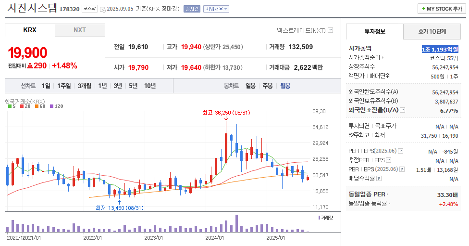469x246 pixels.
Task: Click the 최고 36,250 (05/31) marker
Action: pyautogui.click(x=226, y=113)
